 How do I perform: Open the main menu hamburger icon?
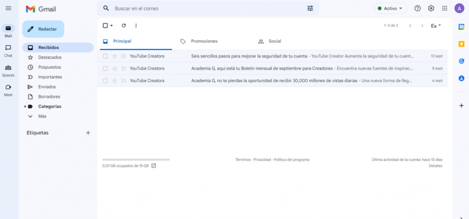(8, 8)
